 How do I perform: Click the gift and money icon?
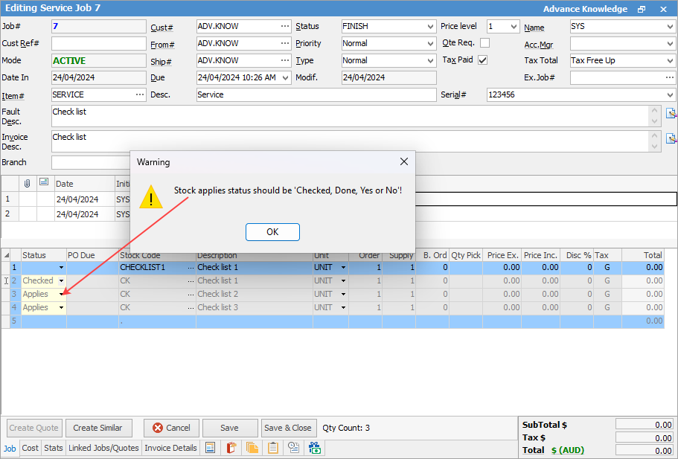(x=315, y=448)
